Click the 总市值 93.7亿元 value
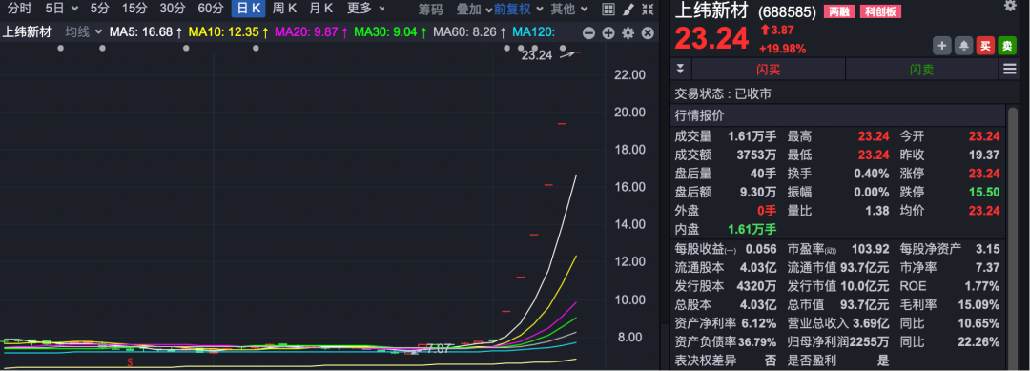This screenshot has height=371, width=1030. (864, 305)
